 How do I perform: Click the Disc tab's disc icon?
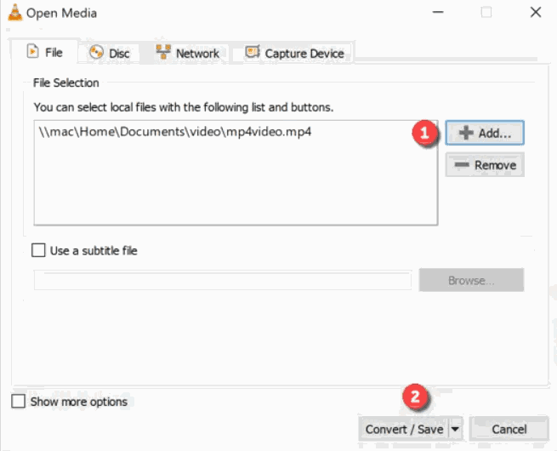[96, 53]
